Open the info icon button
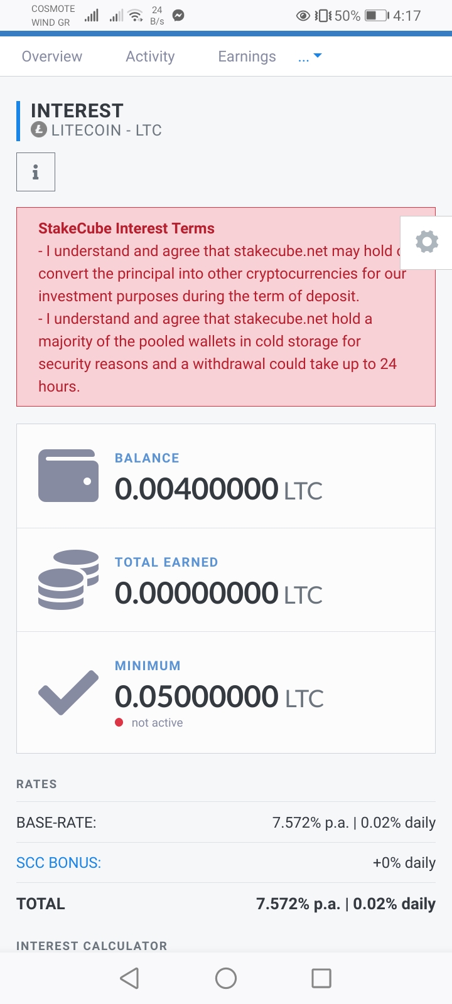The width and height of the screenshot is (452, 1004). pyautogui.click(x=36, y=172)
